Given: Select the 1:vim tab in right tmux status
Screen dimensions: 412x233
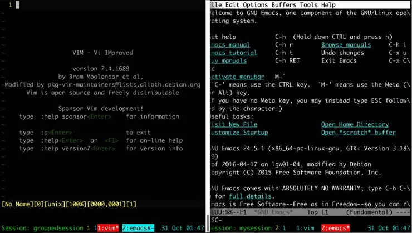Looking at the screenshot, I should pos(305,228).
